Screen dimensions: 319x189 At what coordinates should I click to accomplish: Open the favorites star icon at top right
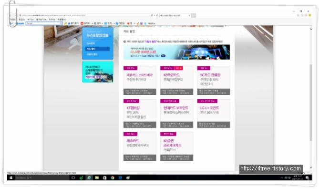302,15
